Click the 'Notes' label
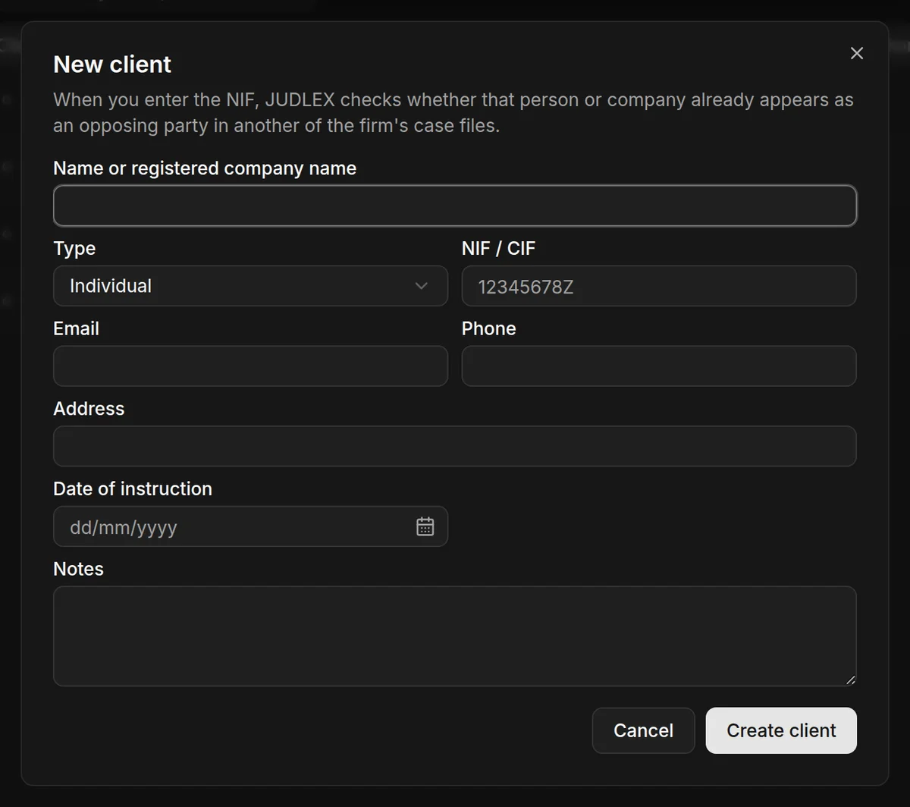This screenshot has height=807, width=910. 78,569
